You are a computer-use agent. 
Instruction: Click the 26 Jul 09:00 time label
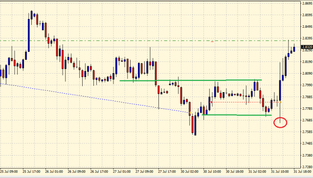pyautogui.click(x=76, y=172)
